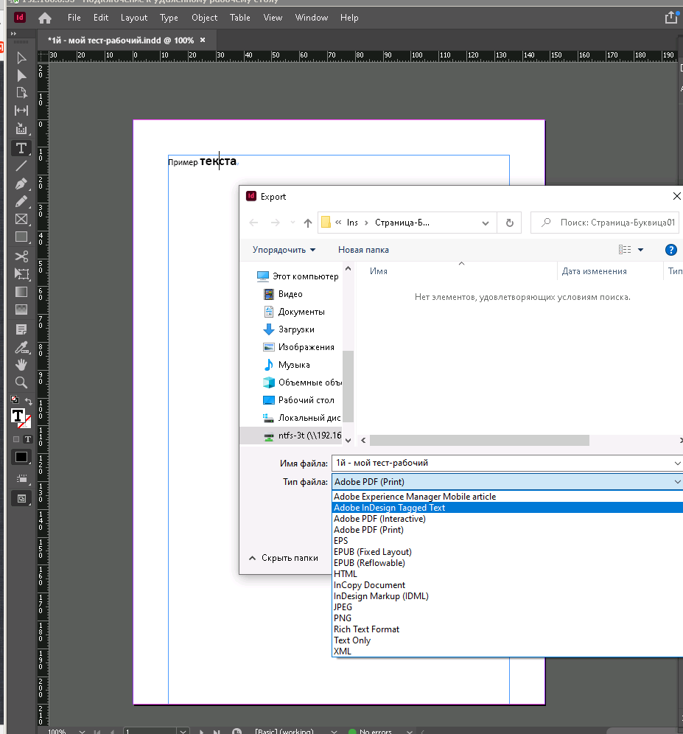Click the Apply Color black swatch
This screenshot has height=734, width=683.
point(21,458)
